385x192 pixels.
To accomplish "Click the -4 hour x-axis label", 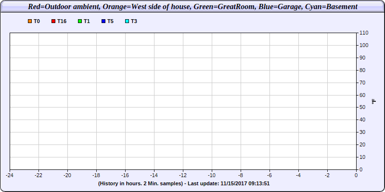I will click(x=298, y=175).
